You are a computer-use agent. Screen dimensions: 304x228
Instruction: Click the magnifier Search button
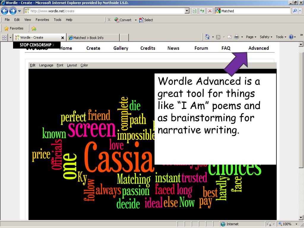(295, 11)
